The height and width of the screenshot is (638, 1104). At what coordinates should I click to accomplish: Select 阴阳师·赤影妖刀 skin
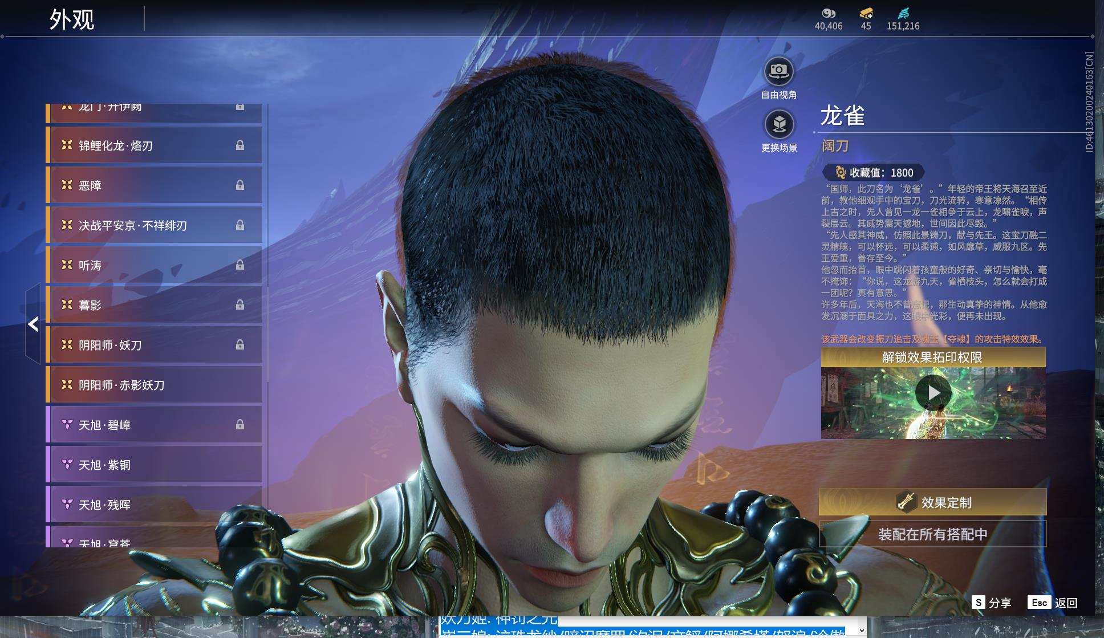pos(154,385)
